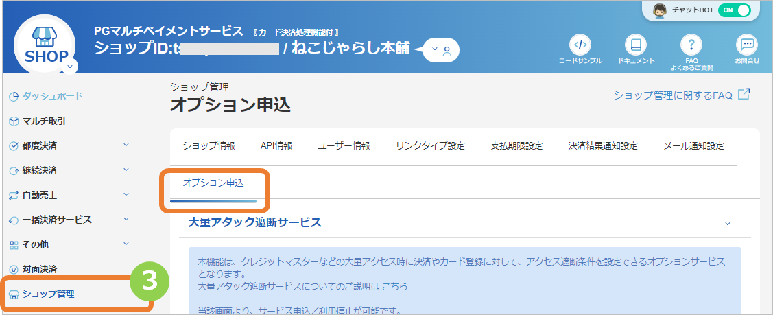Click external link icon beside FAQ link
The image size is (773, 315).
click(x=744, y=94)
